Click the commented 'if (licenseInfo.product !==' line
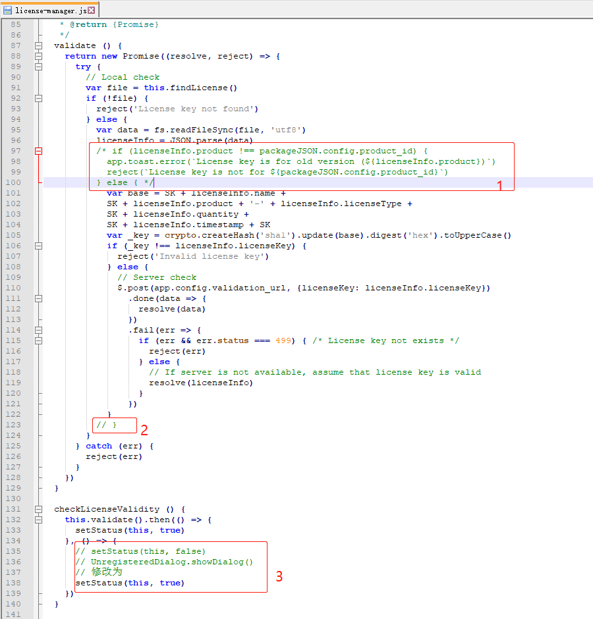Screen dimensions: 593x619 [262, 151]
